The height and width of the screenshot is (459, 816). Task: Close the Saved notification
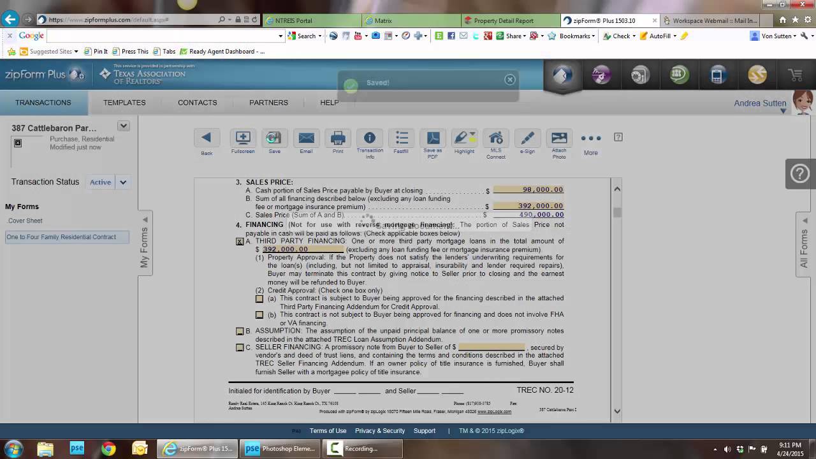tap(509, 80)
